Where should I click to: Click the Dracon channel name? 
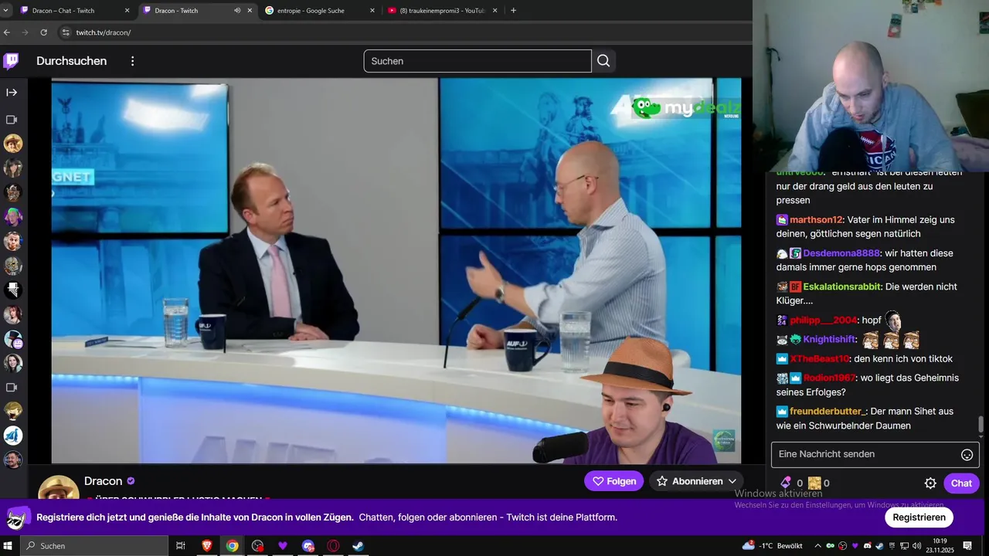104,481
